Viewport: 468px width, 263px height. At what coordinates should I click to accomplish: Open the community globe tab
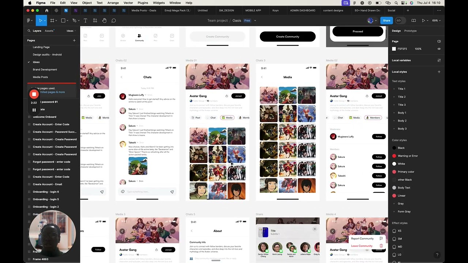click(x=56, y=11)
